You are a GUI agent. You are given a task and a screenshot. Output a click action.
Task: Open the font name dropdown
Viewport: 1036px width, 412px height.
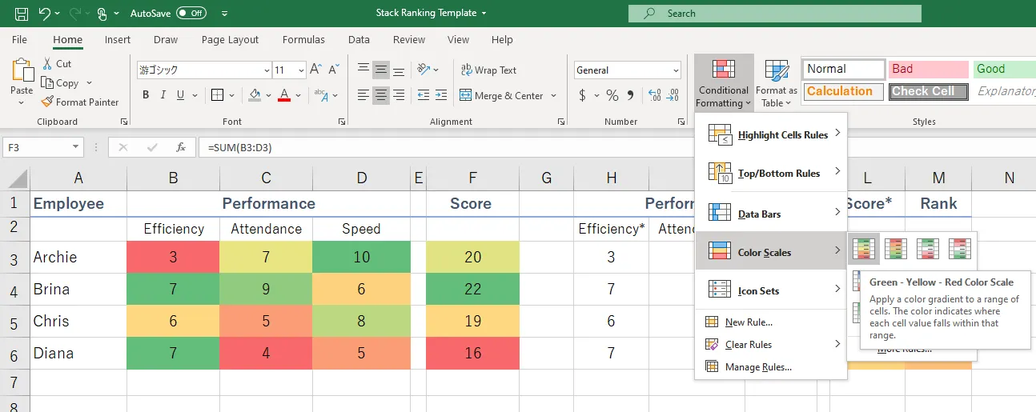[263, 70]
